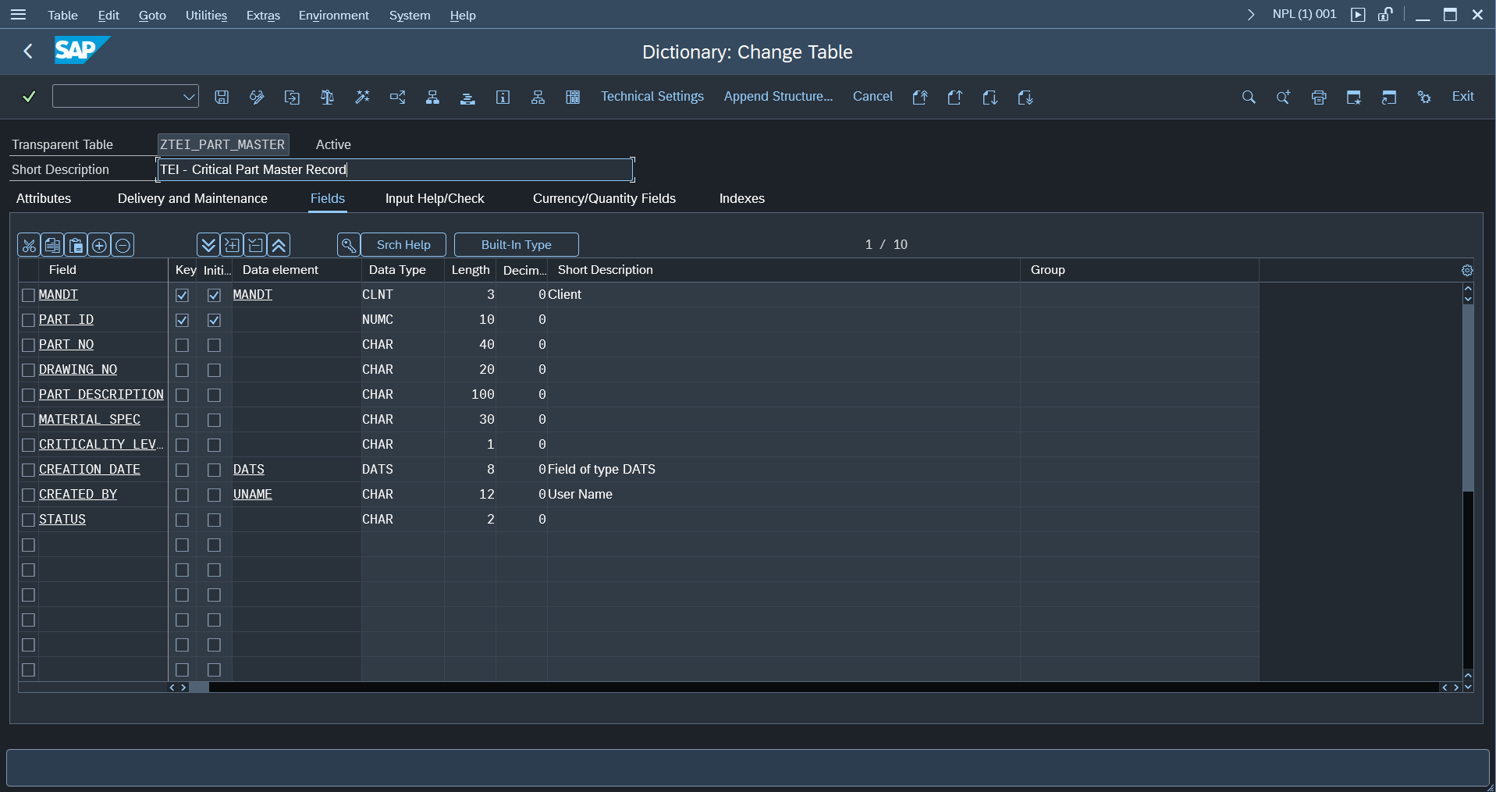Image resolution: width=1496 pixels, height=792 pixels.
Task: Select the row checkbox for MATERIAL_SPEC
Action: pos(29,420)
